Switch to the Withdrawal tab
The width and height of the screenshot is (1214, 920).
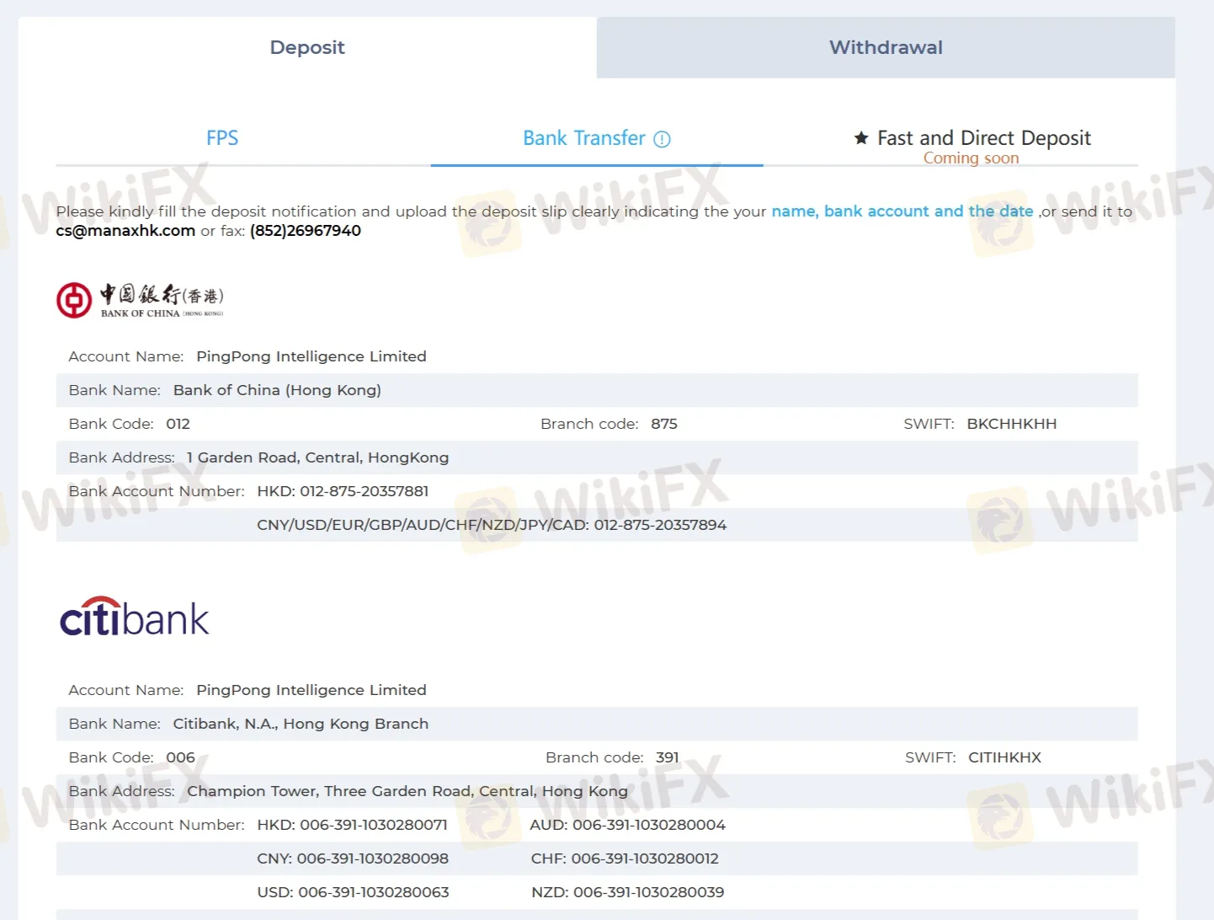[x=885, y=47]
